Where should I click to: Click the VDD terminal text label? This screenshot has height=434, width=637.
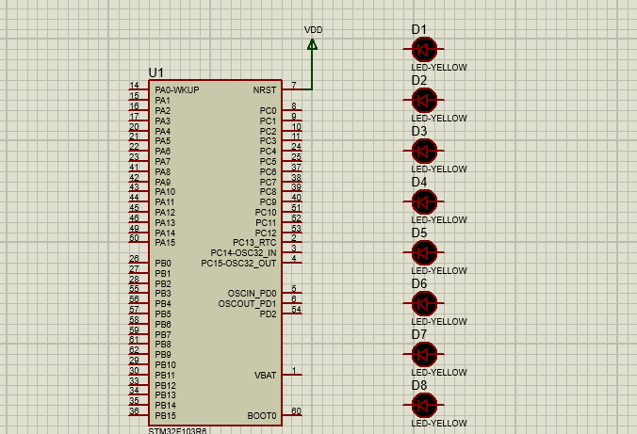[313, 29]
